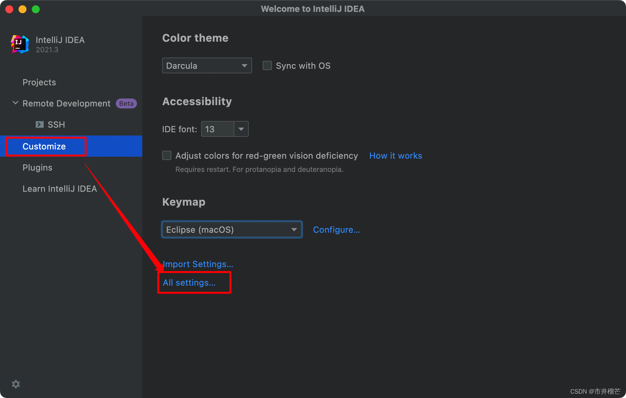This screenshot has width=626, height=398.
Task: Open the Darcula color theme dropdown
Action: (x=207, y=65)
